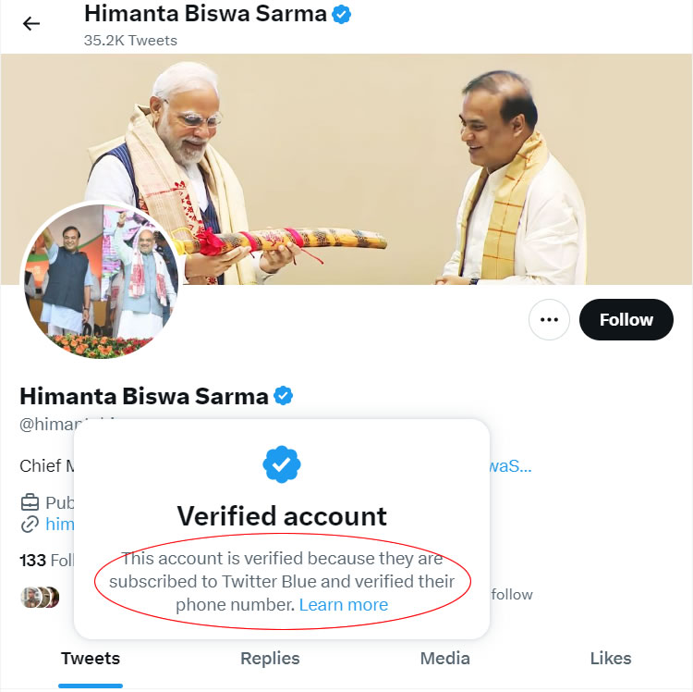Click the small follower avatars cluster
Viewport: 693px width, 692px height.
click(40, 597)
